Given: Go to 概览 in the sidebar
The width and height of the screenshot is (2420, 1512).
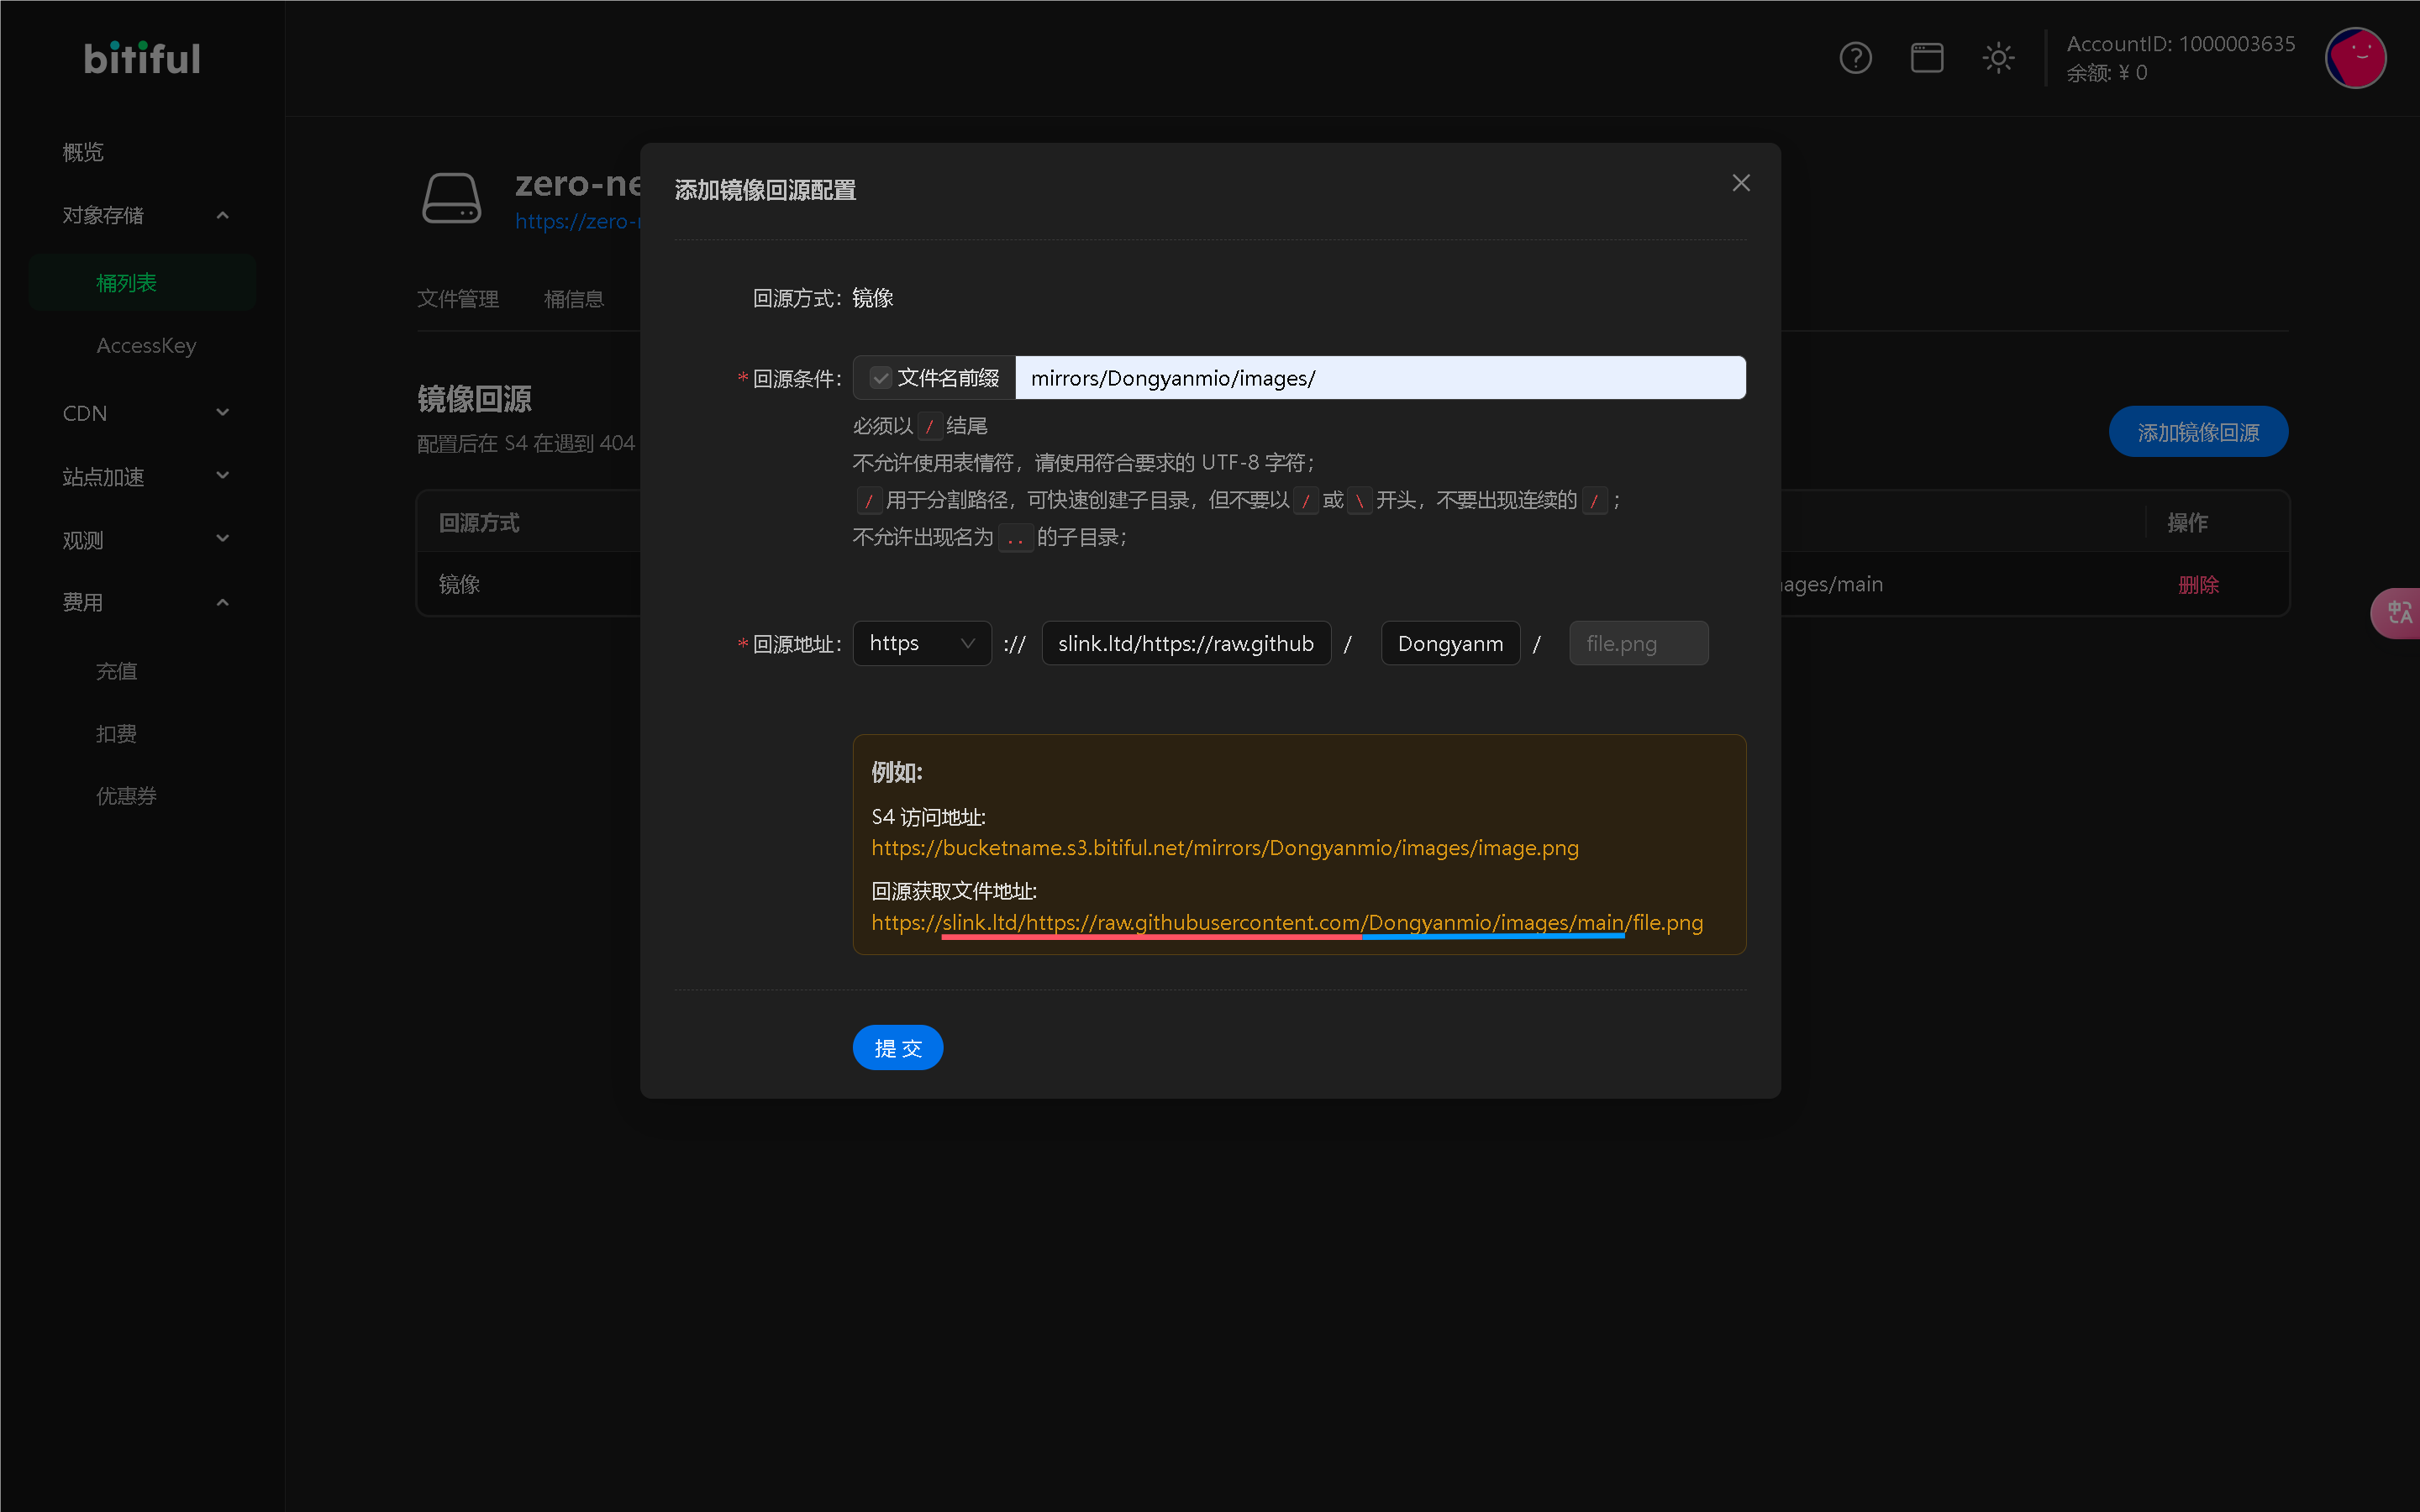Looking at the screenshot, I should coord(83,152).
